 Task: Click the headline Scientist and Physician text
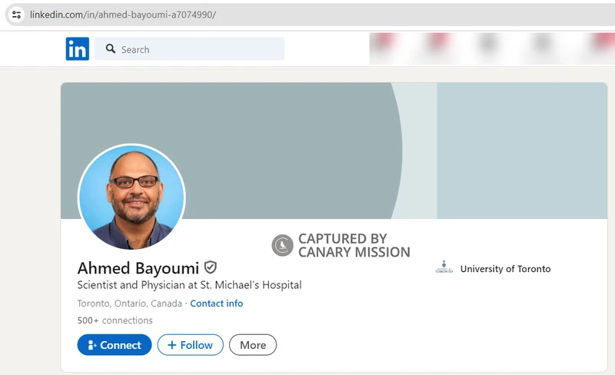click(x=189, y=285)
